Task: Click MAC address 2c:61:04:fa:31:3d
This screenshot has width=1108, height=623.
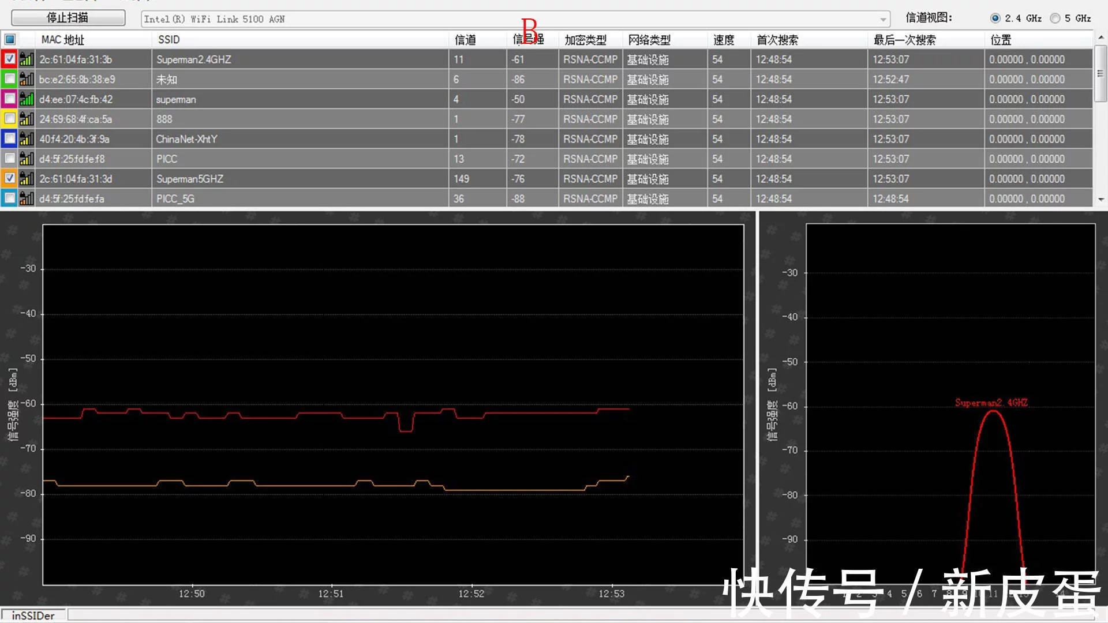Action: tap(76, 179)
